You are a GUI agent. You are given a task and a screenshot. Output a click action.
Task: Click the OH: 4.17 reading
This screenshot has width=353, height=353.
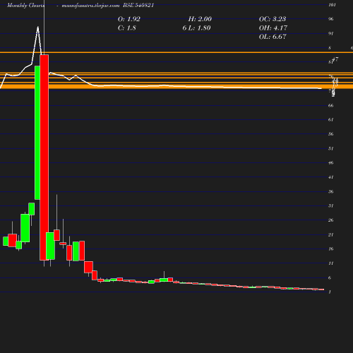[x=273, y=28]
